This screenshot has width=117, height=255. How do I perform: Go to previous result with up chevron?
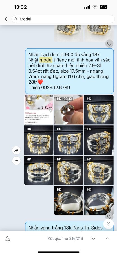click(x=107, y=238)
